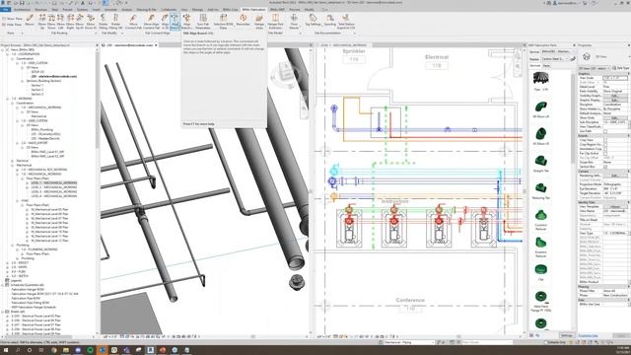Image resolution: width=631 pixels, height=355 pixels.
Task: Click the highlighted Align Branch tool
Action: click(x=175, y=22)
